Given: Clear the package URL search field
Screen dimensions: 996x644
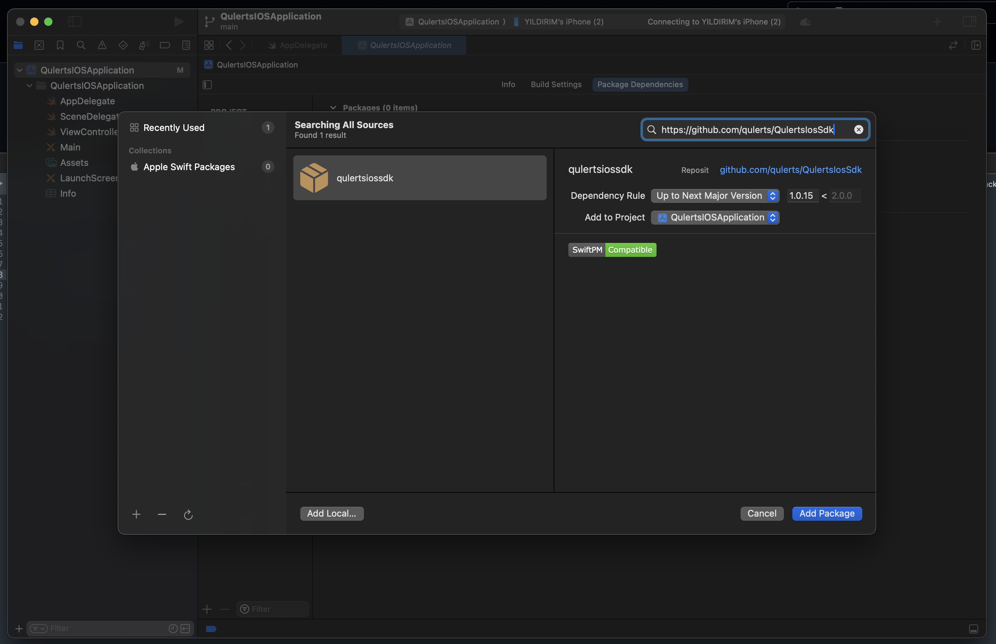Looking at the screenshot, I should pos(858,129).
